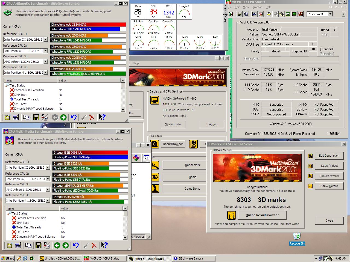Click the system tray clock showing 4:43 AM

pyautogui.click(x=341, y=258)
